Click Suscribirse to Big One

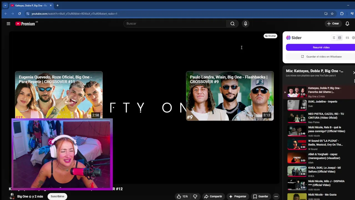tap(57, 196)
